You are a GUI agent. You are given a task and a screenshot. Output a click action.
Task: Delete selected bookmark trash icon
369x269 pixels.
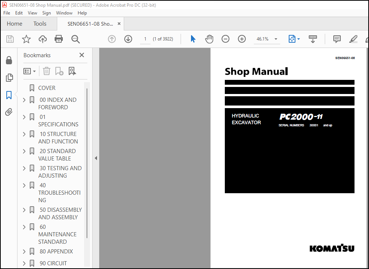coord(46,71)
